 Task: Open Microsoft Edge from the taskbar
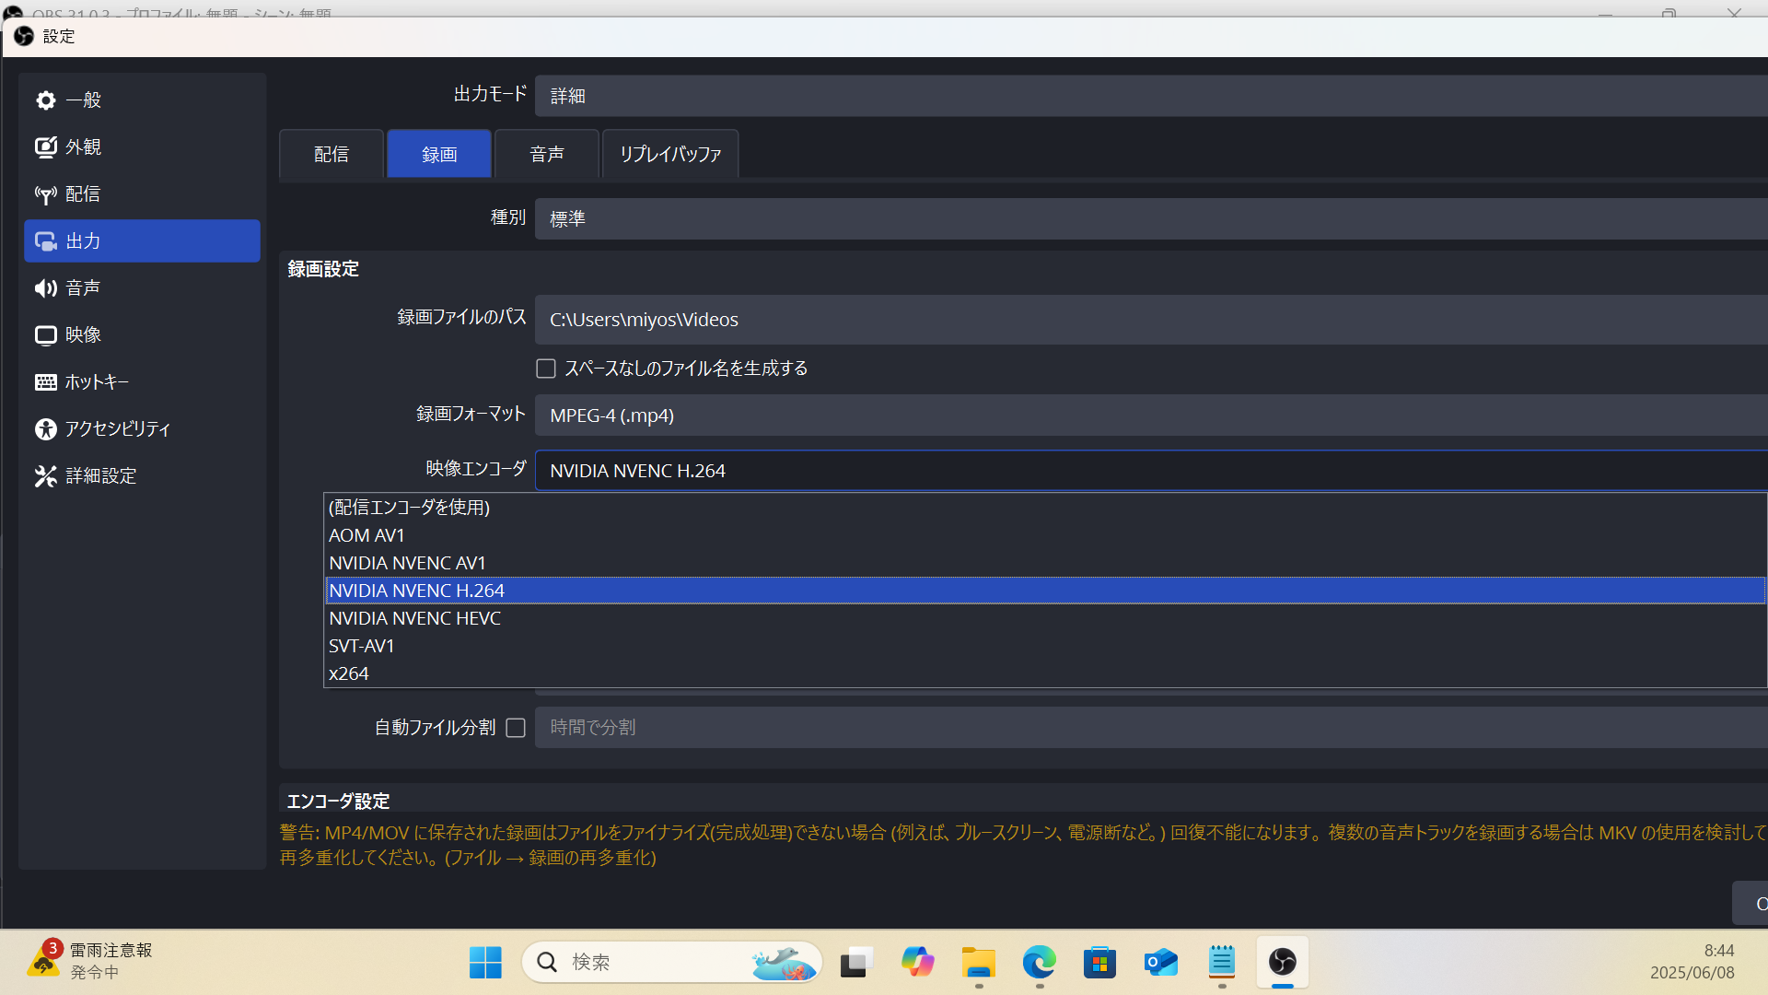1039,962
